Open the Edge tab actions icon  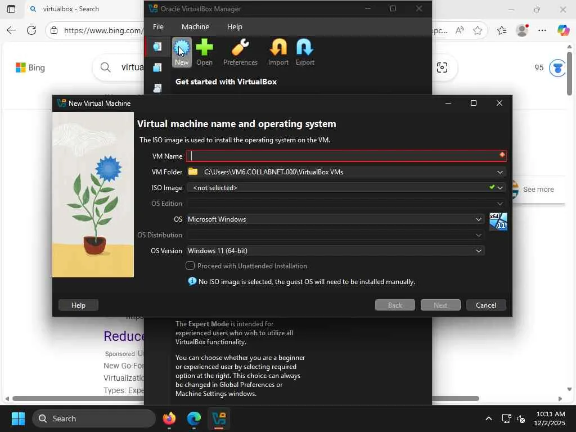point(11,9)
